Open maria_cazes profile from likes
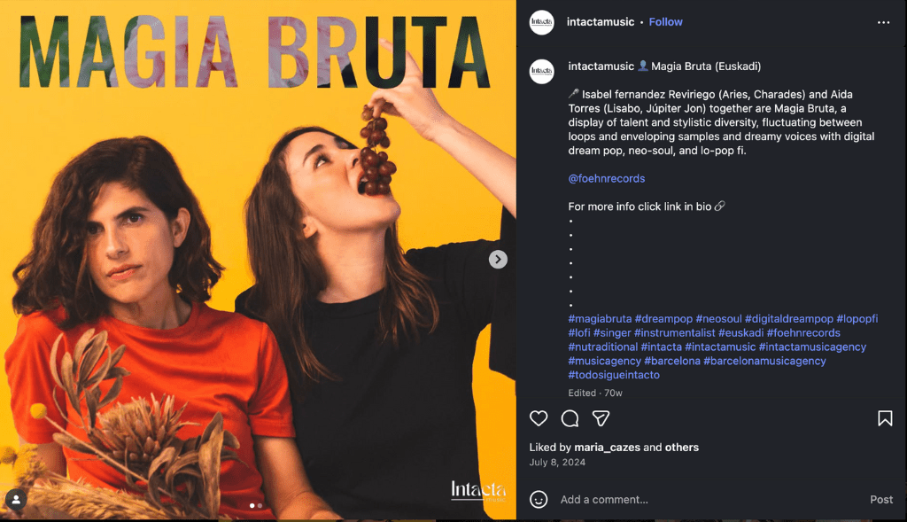The width and height of the screenshot is (907, 522). point(608,448)
